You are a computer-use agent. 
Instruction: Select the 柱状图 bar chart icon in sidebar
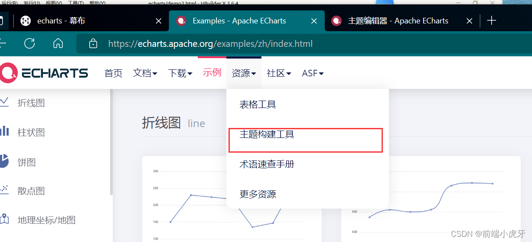click(x=4, y=131)
